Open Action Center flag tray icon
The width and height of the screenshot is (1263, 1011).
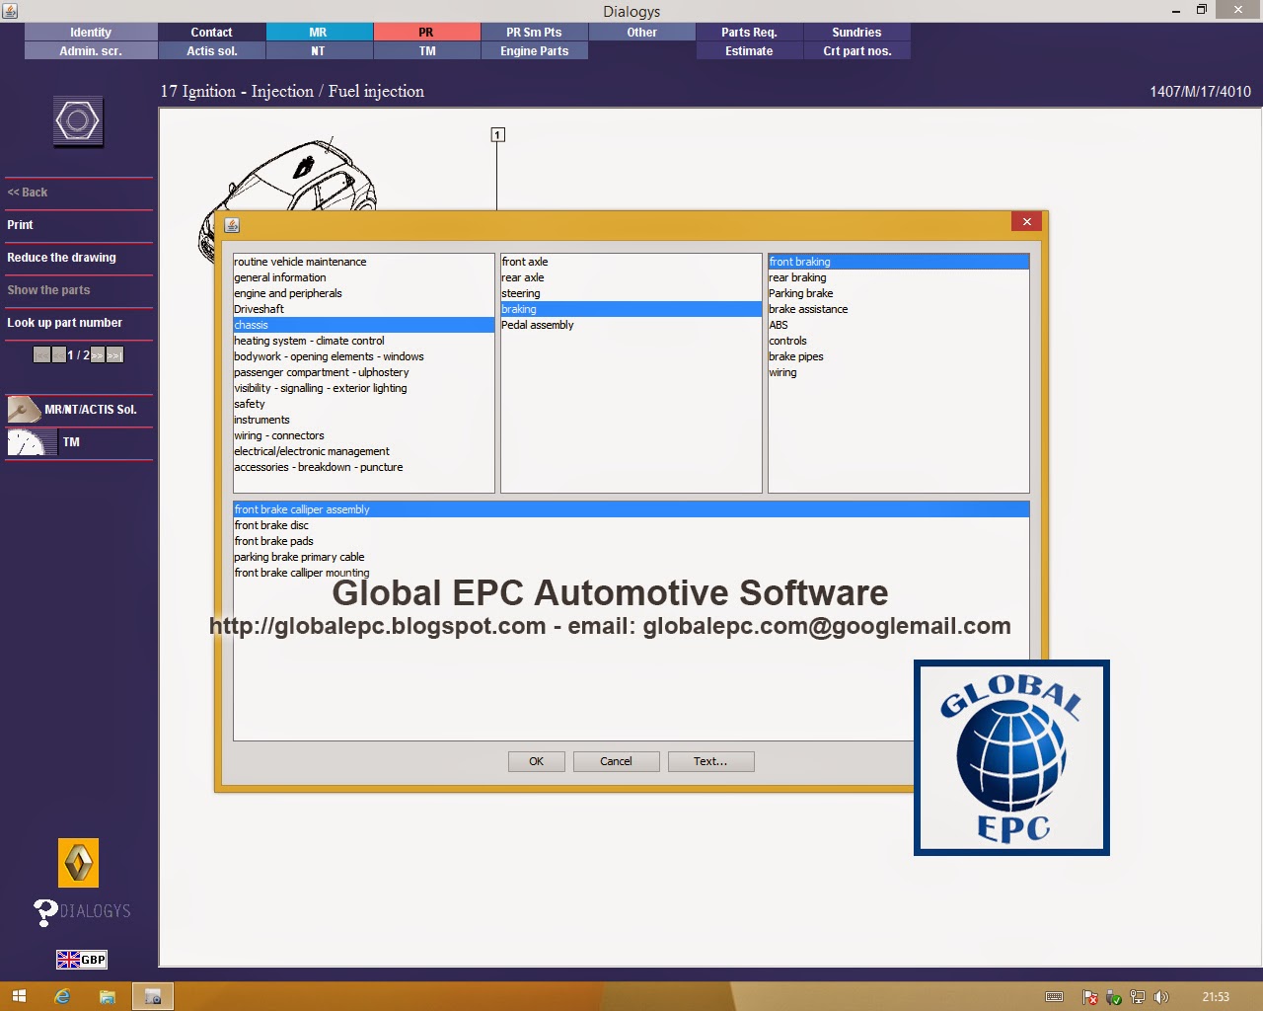[x=1089, y=997]
